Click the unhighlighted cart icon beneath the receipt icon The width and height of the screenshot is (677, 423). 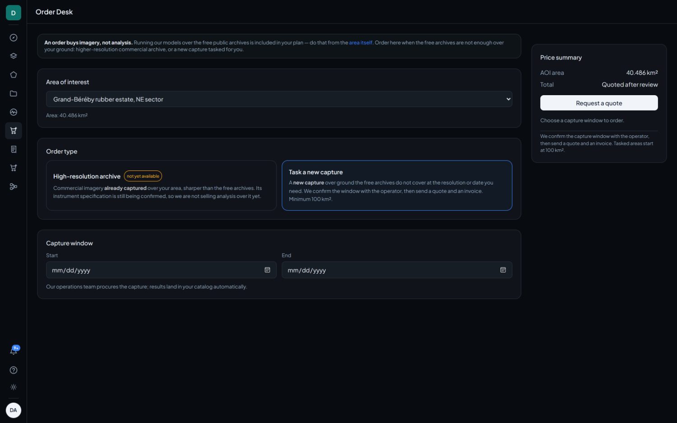coord(14,168)
